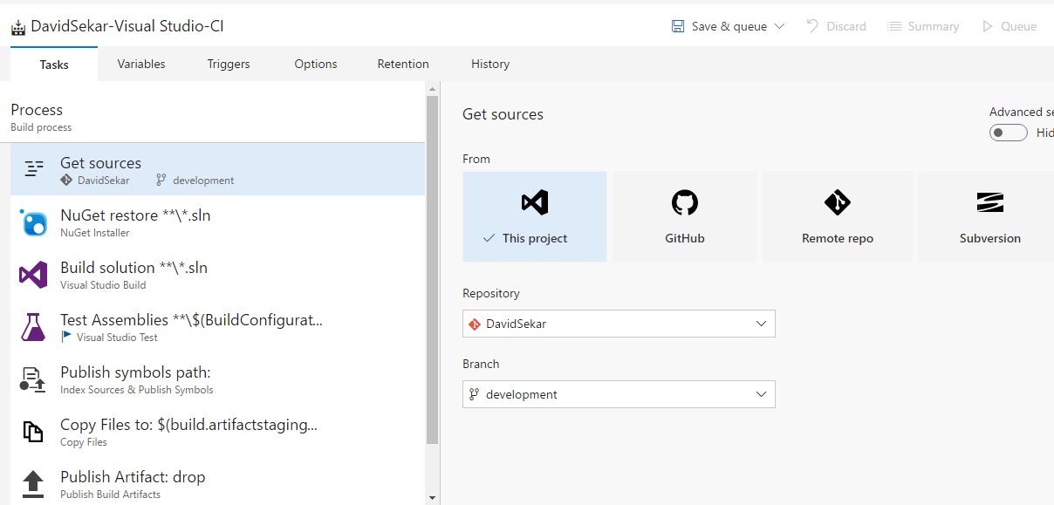The height and width of the screenshot is (505, 1054).
Task: Queue a build with the Queue button
Action: [x=1010, y=26]
